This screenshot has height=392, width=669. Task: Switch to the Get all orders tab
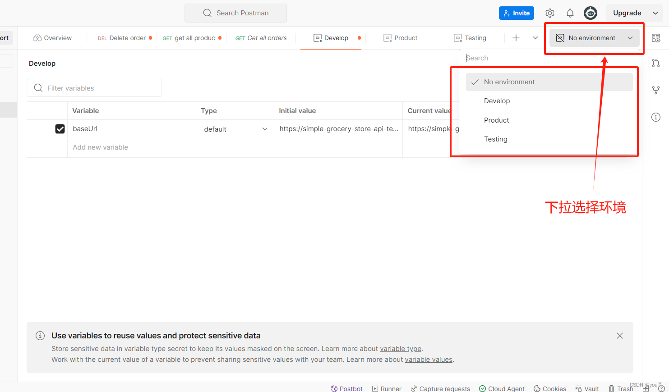(x=261, y=38)
